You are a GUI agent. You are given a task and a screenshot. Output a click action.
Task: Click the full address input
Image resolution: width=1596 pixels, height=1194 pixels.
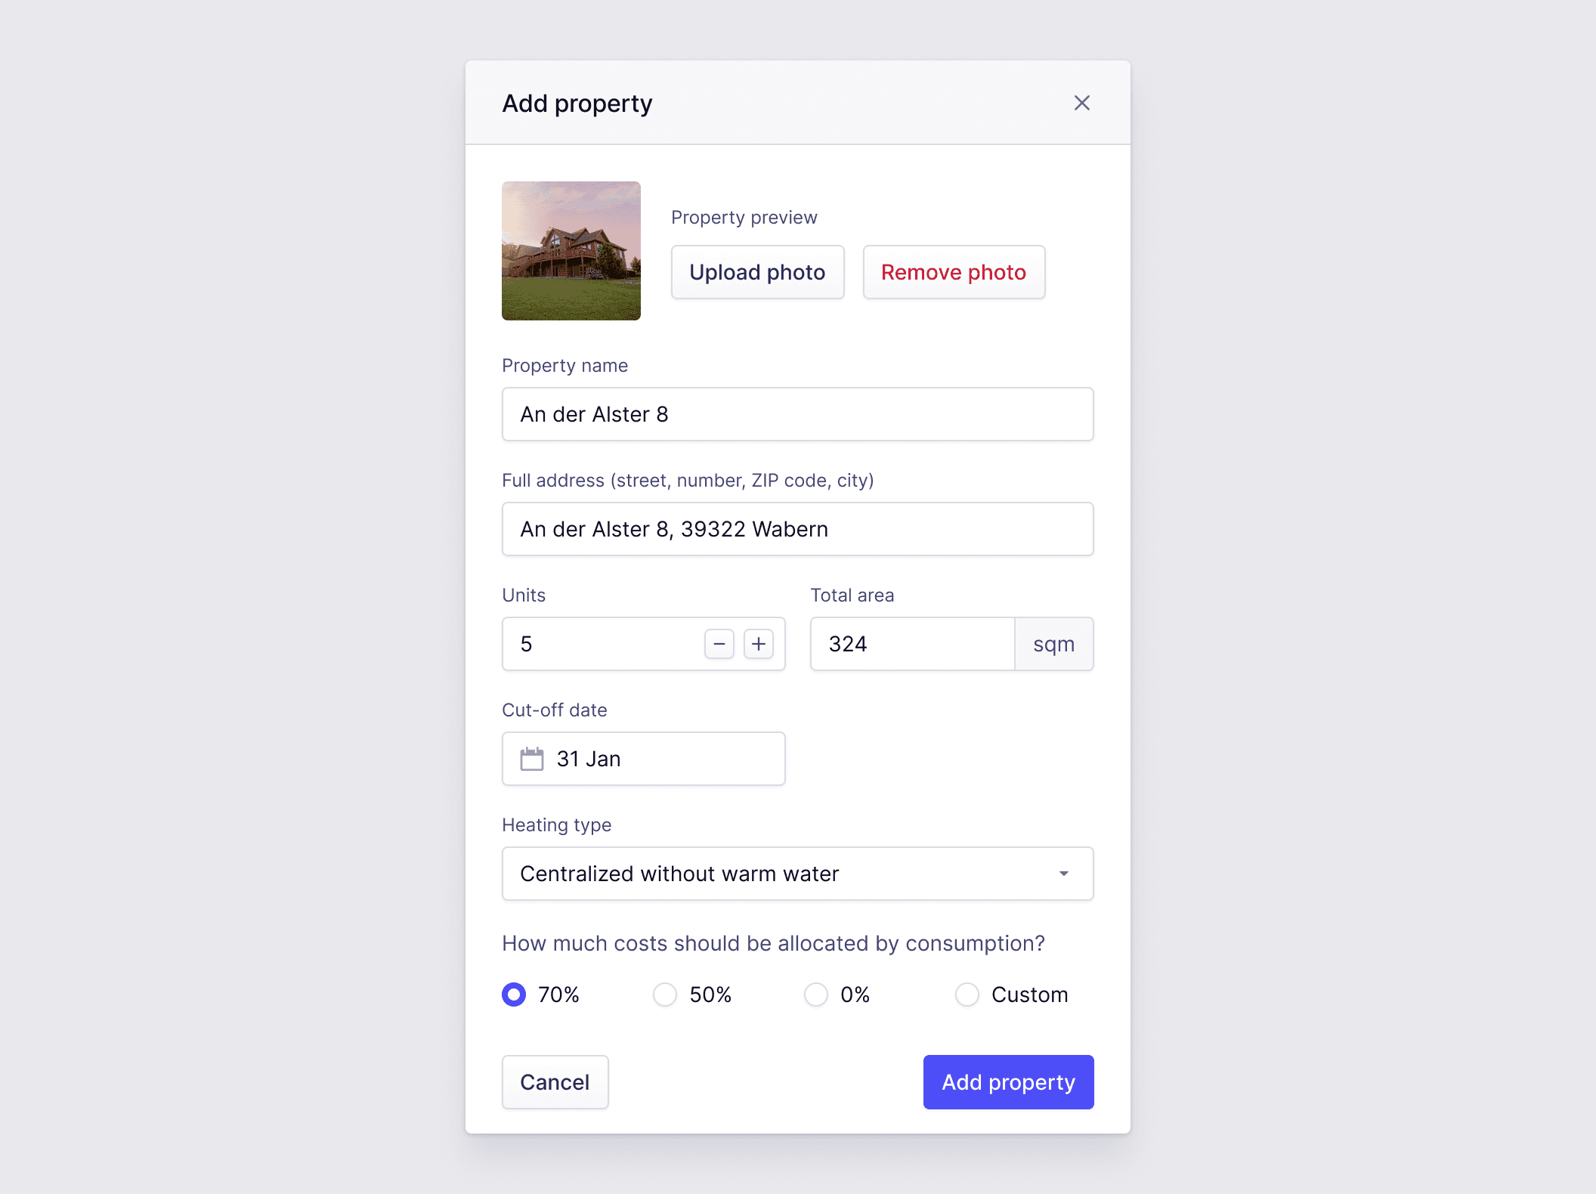pos(797,529)
